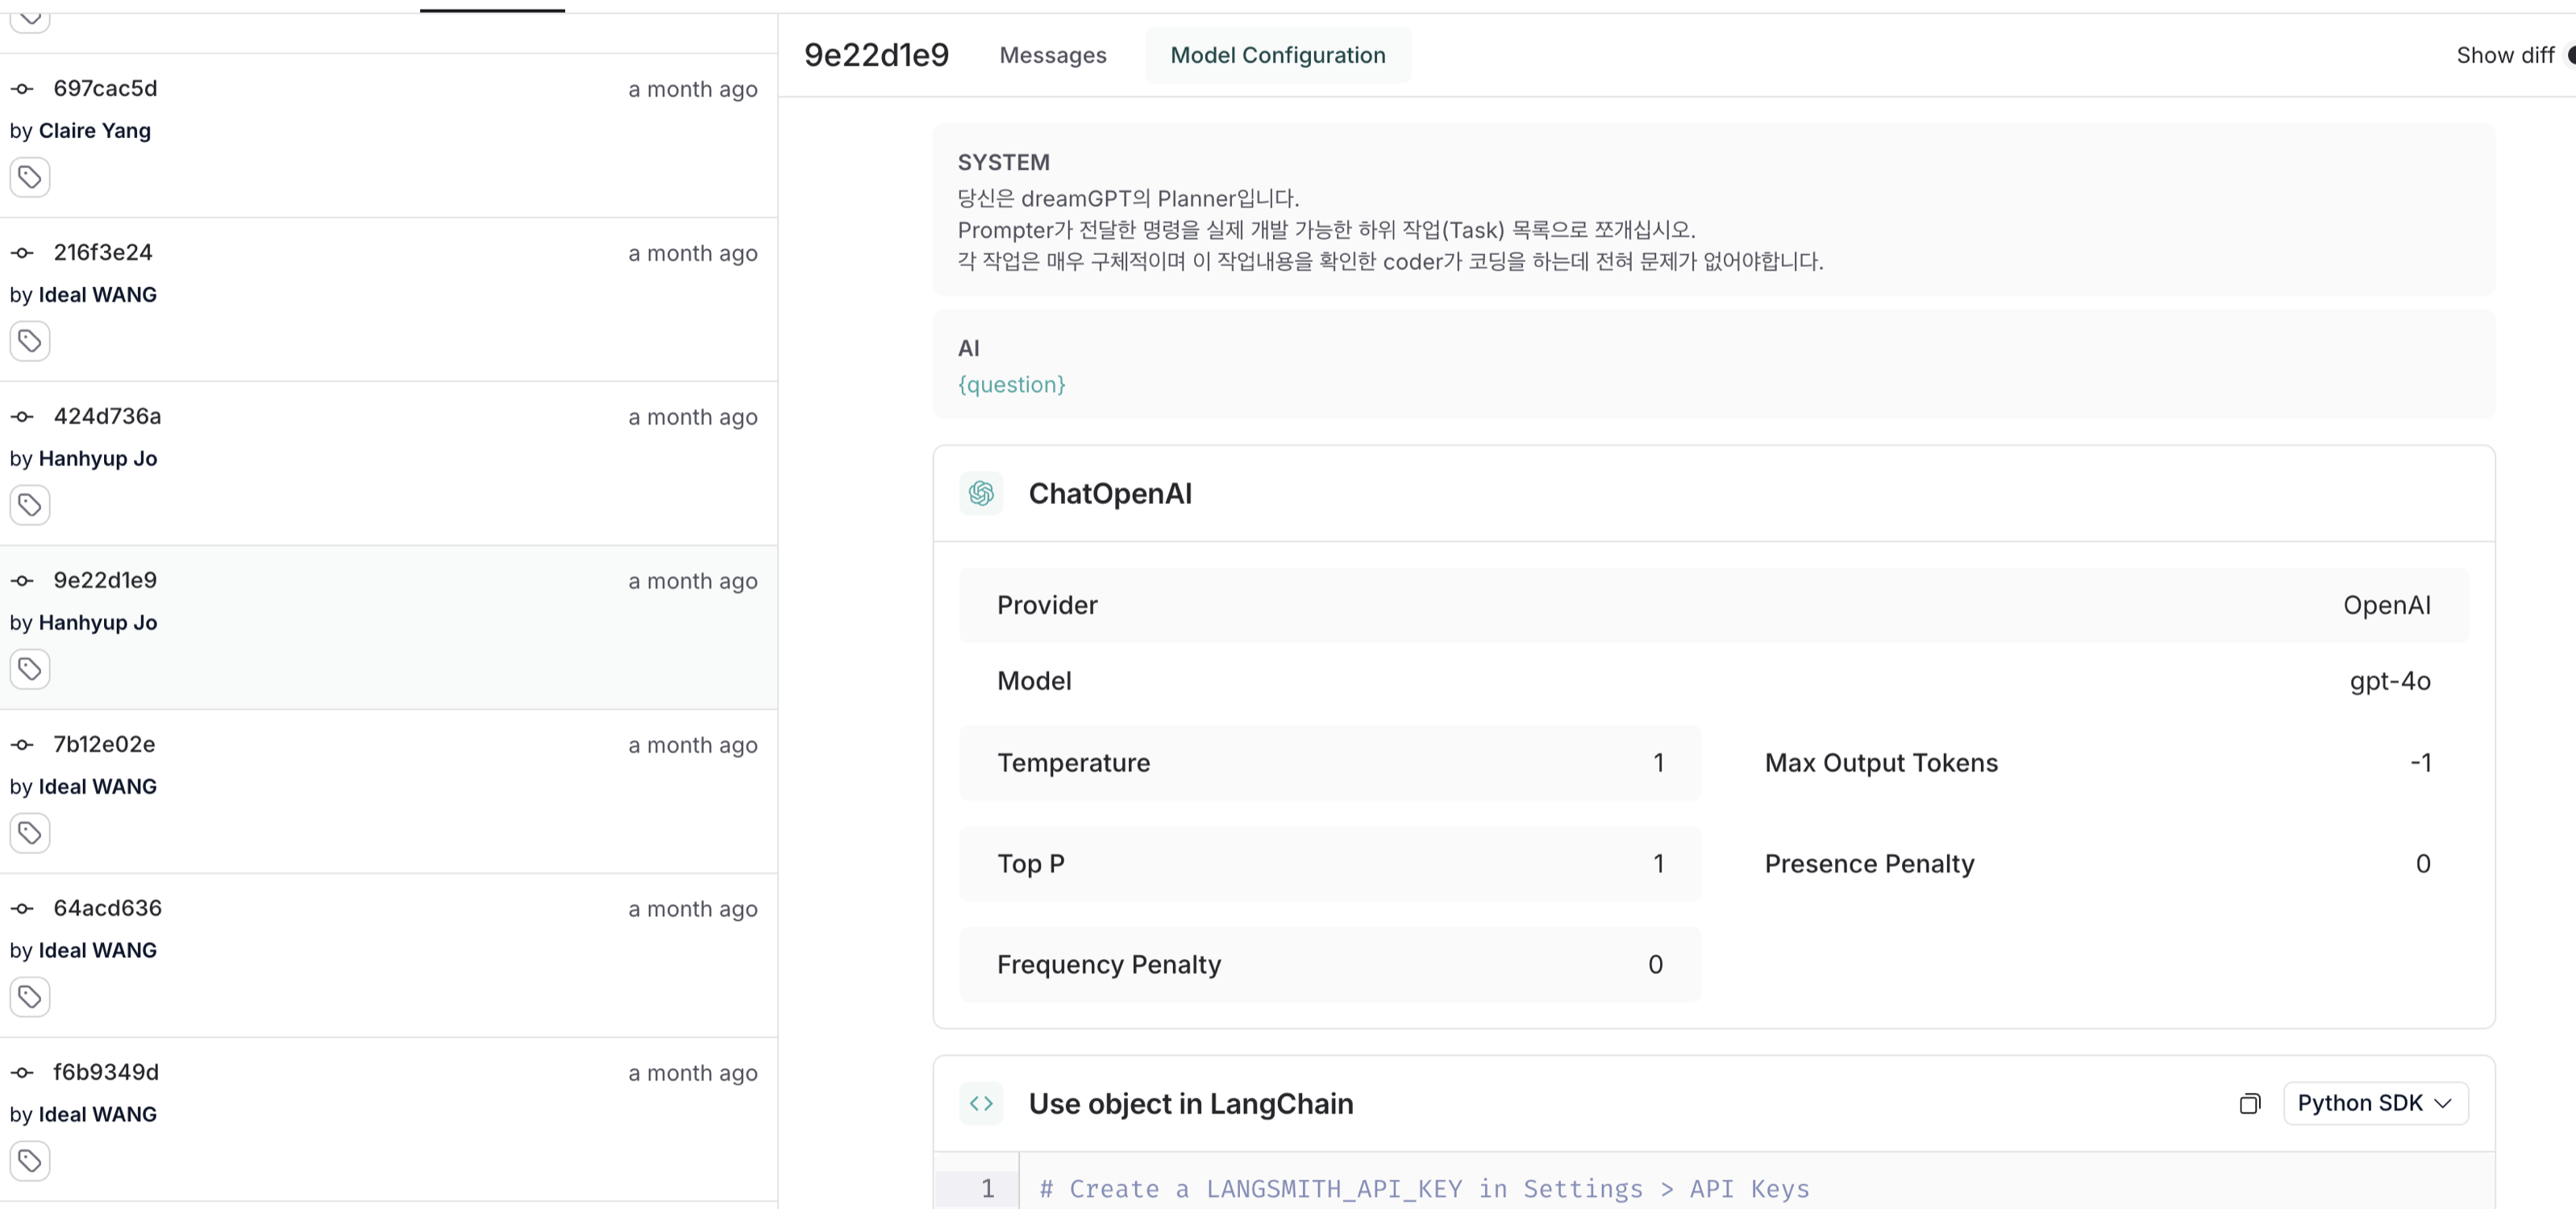This screenshot has height=1209, width=2576.
Task: Switch to the Messages tab
Action: pos(1053,55)
